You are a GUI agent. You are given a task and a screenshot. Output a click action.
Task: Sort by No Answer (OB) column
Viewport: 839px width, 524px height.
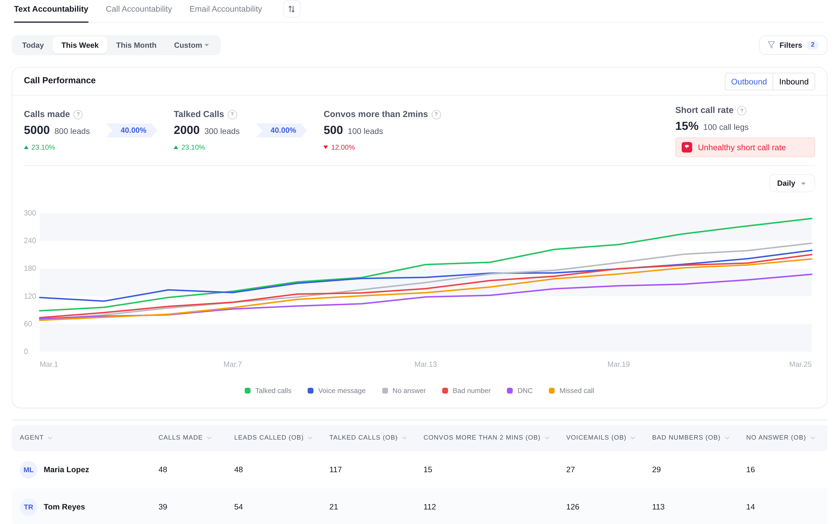(781, 437)
